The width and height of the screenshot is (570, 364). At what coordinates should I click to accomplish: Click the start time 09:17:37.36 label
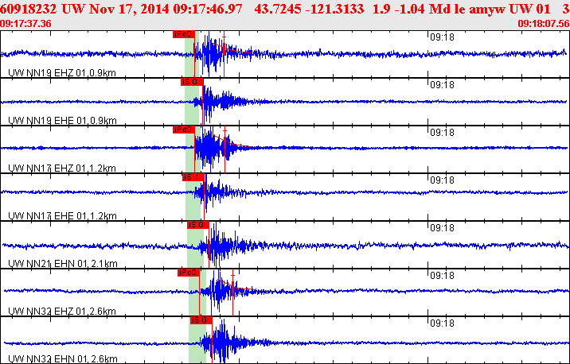coord(26,24)
